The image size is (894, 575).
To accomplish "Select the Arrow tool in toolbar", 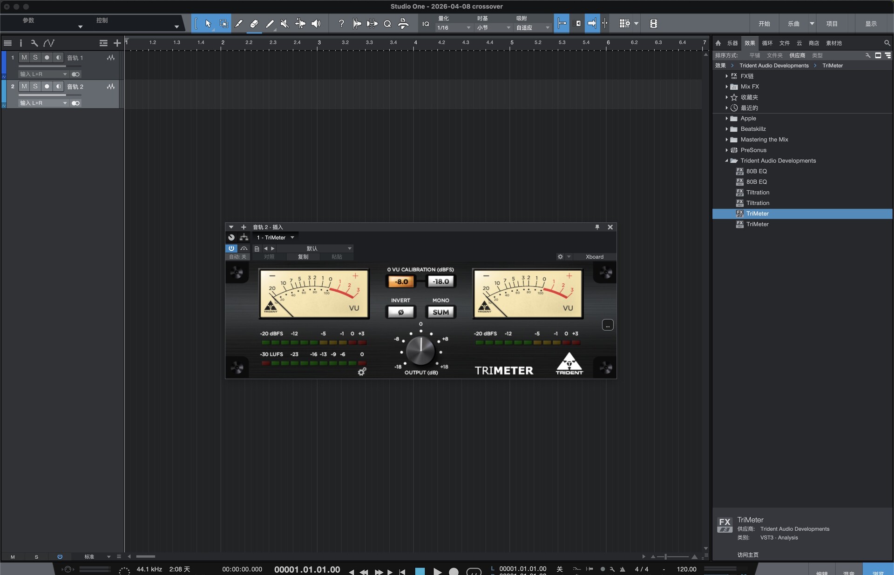I will 208,24.
